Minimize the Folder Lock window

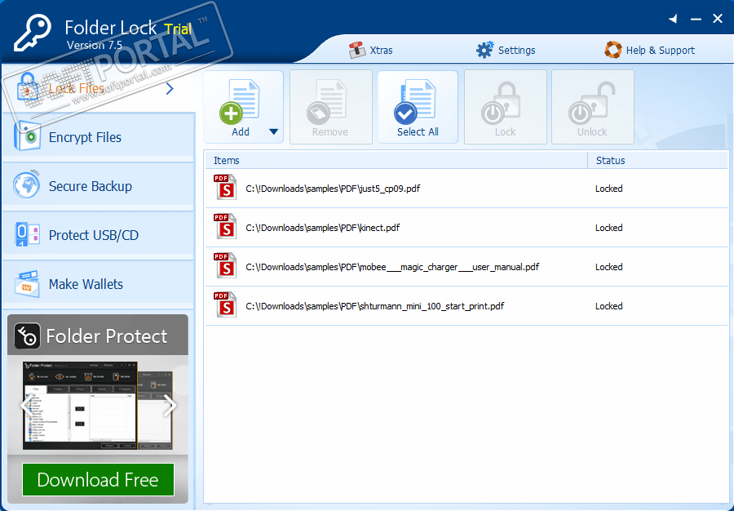click(696, 20)
